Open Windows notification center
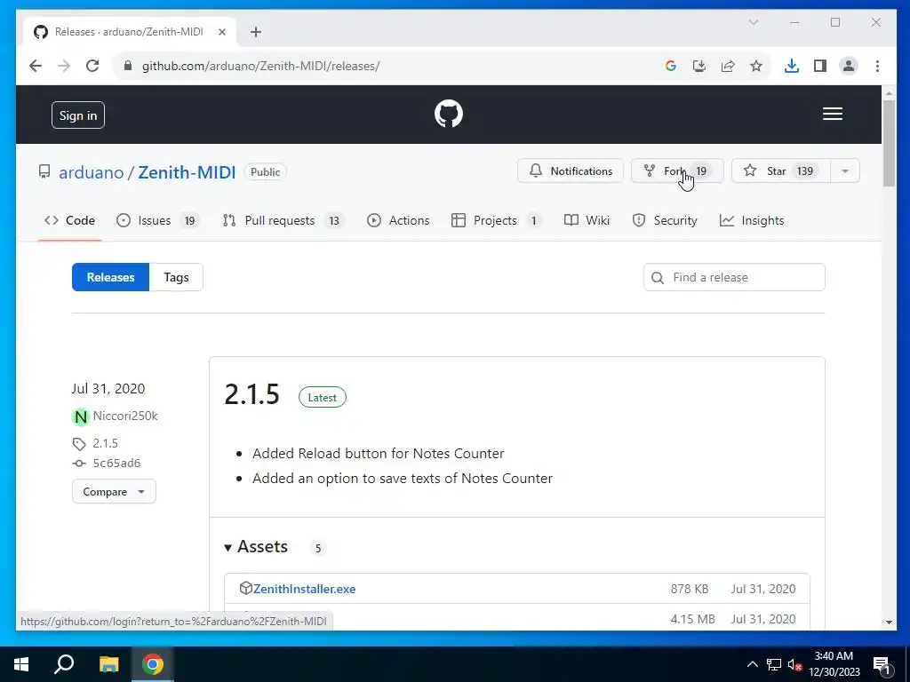This screenshot has height=682, width=910. [882, 665]
